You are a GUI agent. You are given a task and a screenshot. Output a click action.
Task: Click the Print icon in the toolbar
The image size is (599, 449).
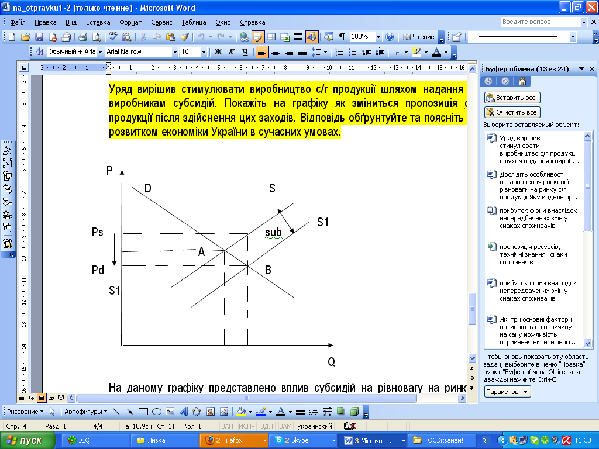[x=82, y=37]
